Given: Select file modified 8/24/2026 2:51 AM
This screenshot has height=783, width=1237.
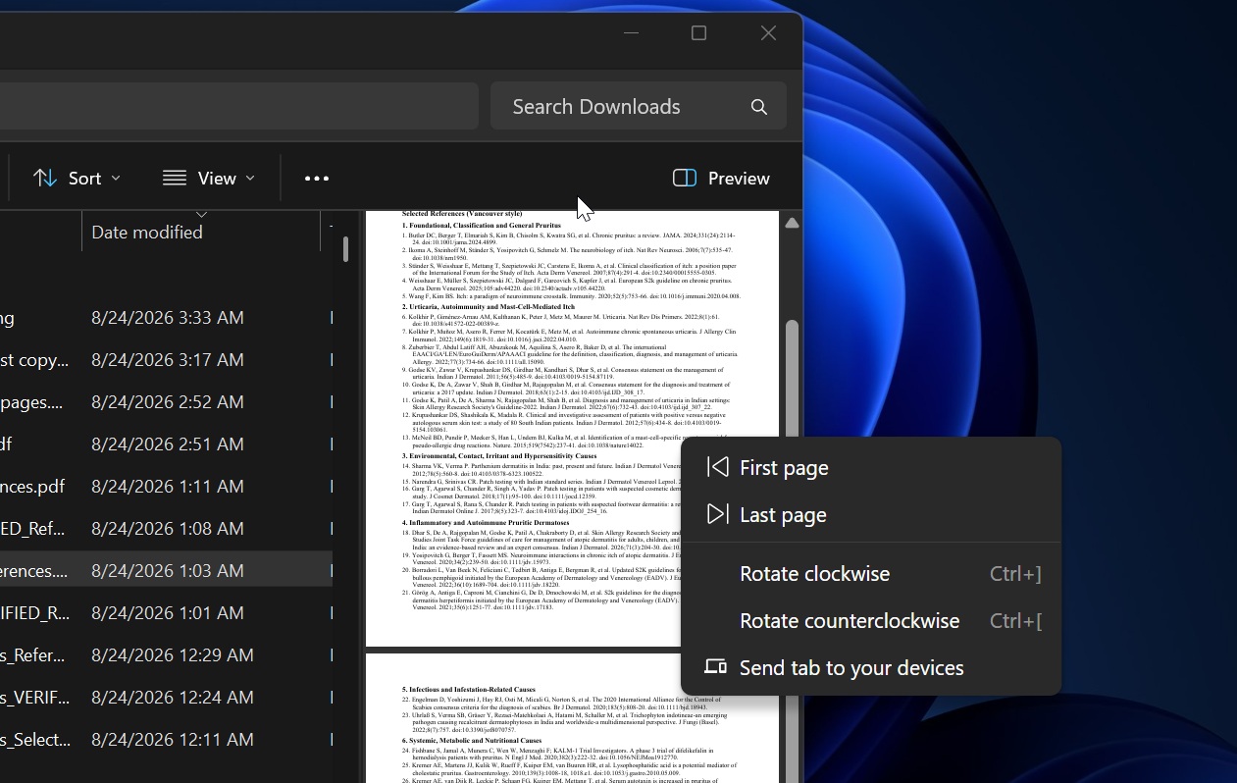Looking at the screenshot, I should tap(166, 444).
